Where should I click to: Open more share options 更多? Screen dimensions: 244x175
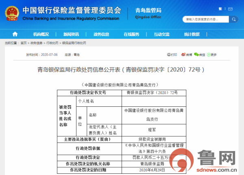(x=212, y=55)
